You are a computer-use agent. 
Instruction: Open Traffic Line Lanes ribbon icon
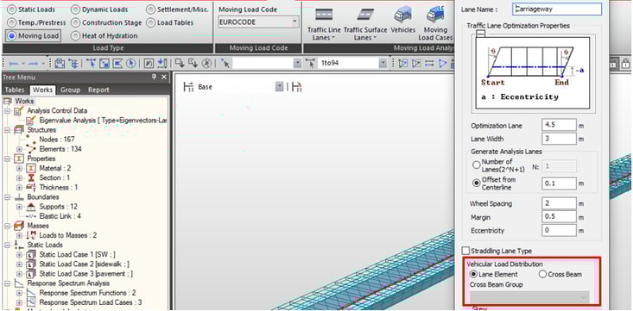[x=324, y=24]
